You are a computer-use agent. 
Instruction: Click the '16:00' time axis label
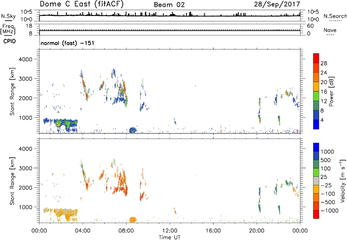(x=213, y=231)
